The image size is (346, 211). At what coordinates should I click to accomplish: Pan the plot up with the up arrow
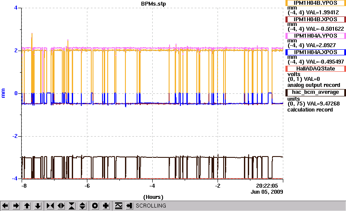(x=27, y=206)
